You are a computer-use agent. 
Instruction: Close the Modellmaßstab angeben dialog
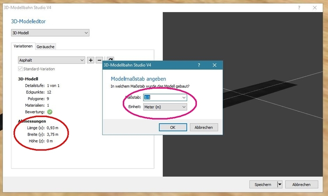215,65
